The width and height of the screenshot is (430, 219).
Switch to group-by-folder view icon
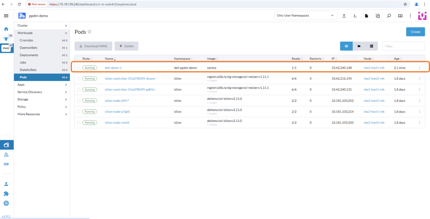point(359,46)
